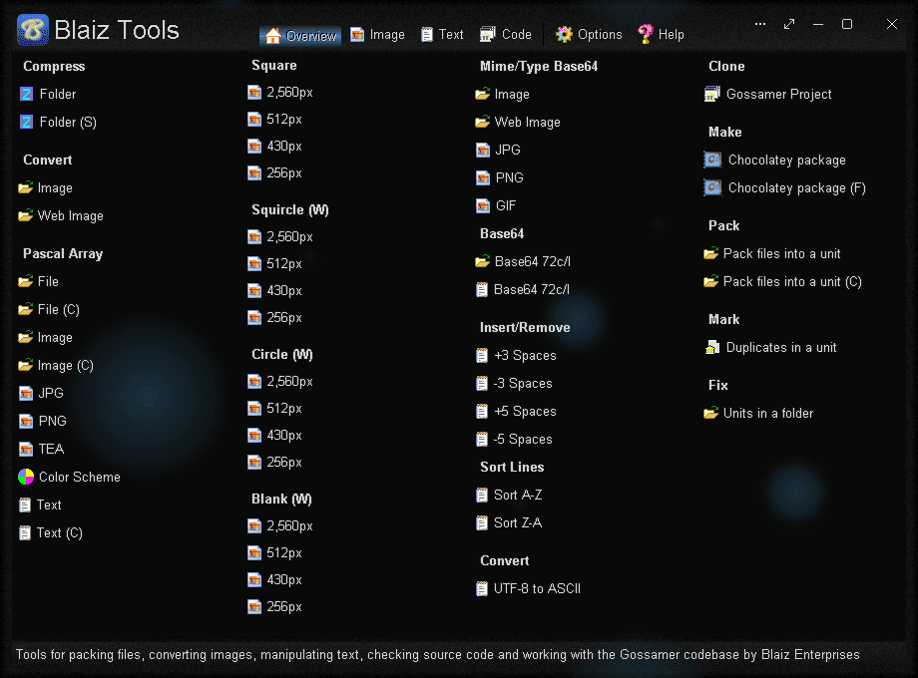Click the Units in a folder icon
The height and width of the screenshot is (678, 918).
pos(710,413)
